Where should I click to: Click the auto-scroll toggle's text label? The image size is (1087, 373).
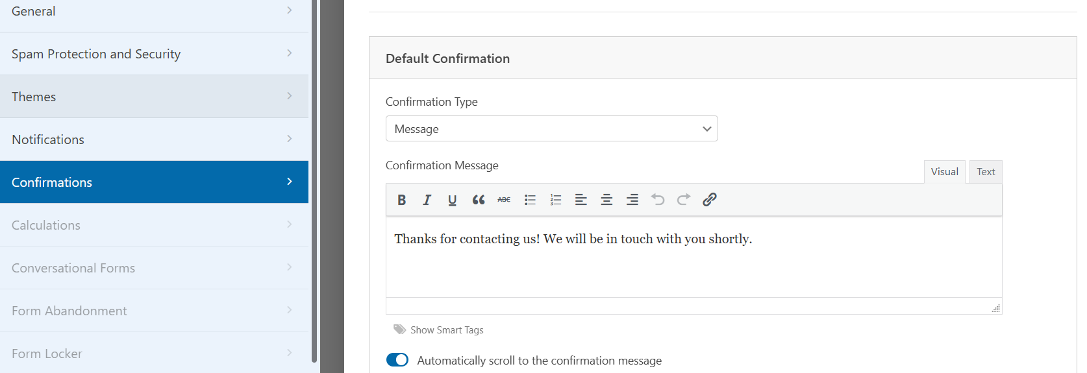click(539, 361)
